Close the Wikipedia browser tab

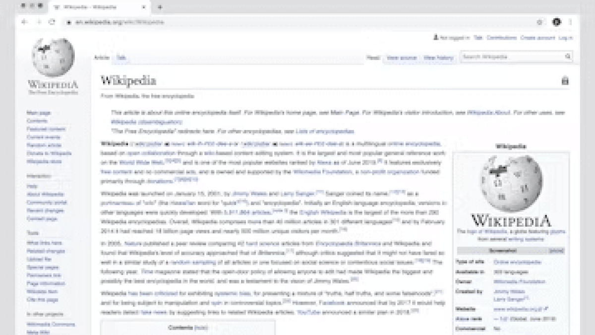tap(144, 7)
